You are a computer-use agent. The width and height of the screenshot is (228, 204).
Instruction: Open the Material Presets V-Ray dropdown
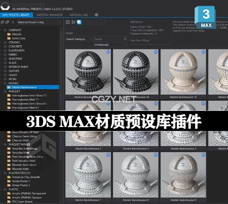(x=40, y=22)
